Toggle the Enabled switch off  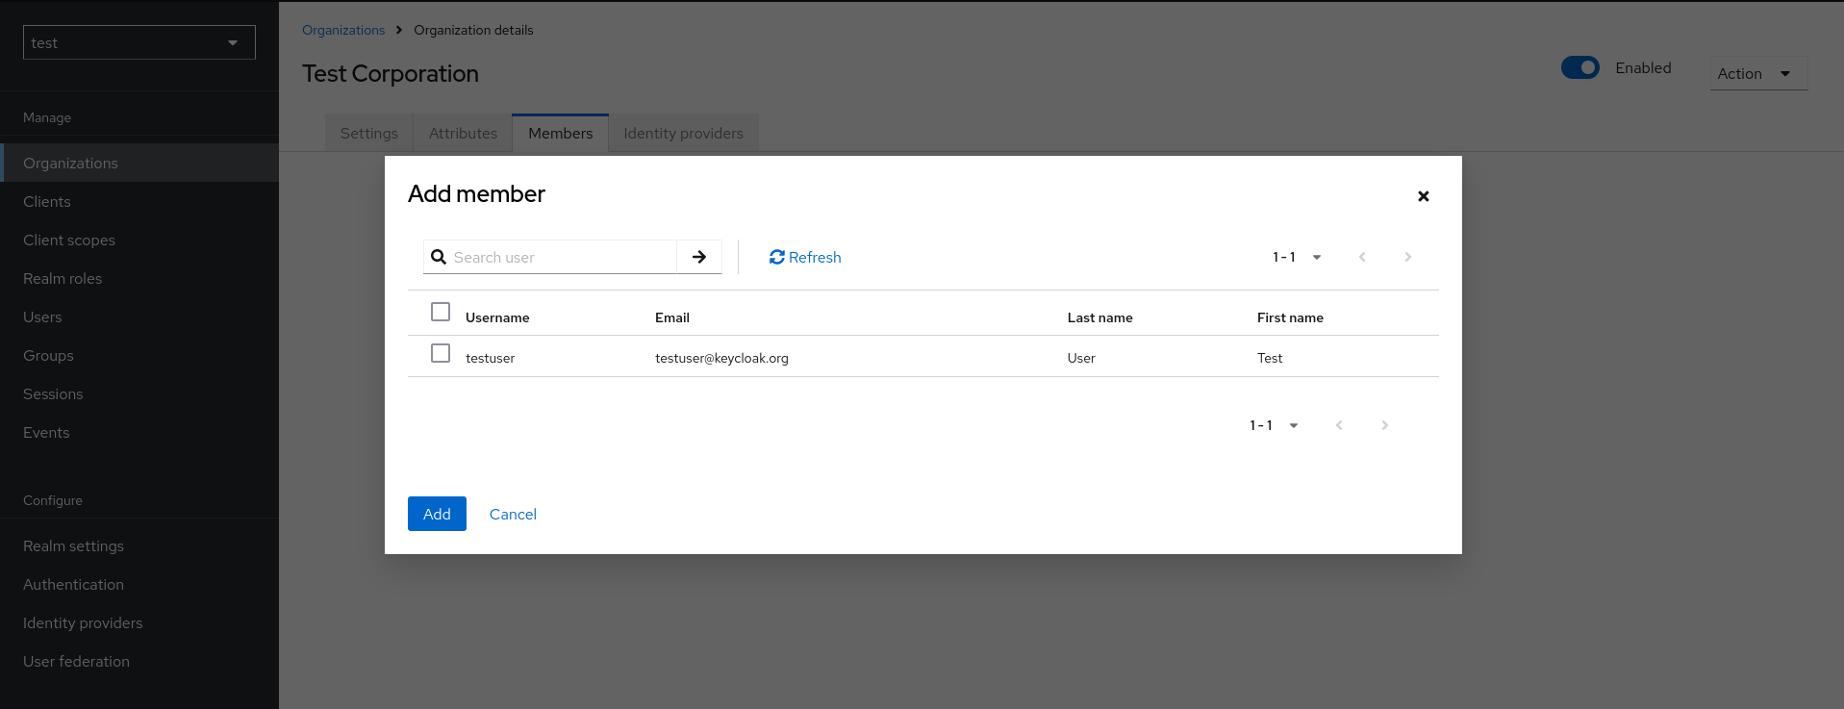tap(1579, 67)
